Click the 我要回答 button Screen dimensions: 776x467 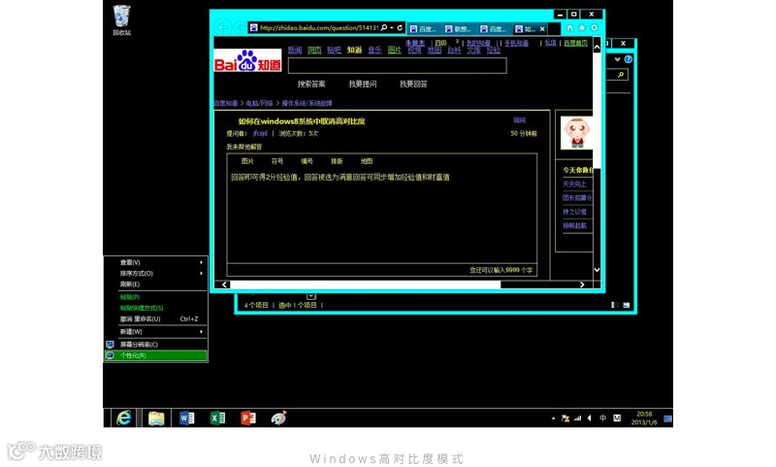click(414, 84)
